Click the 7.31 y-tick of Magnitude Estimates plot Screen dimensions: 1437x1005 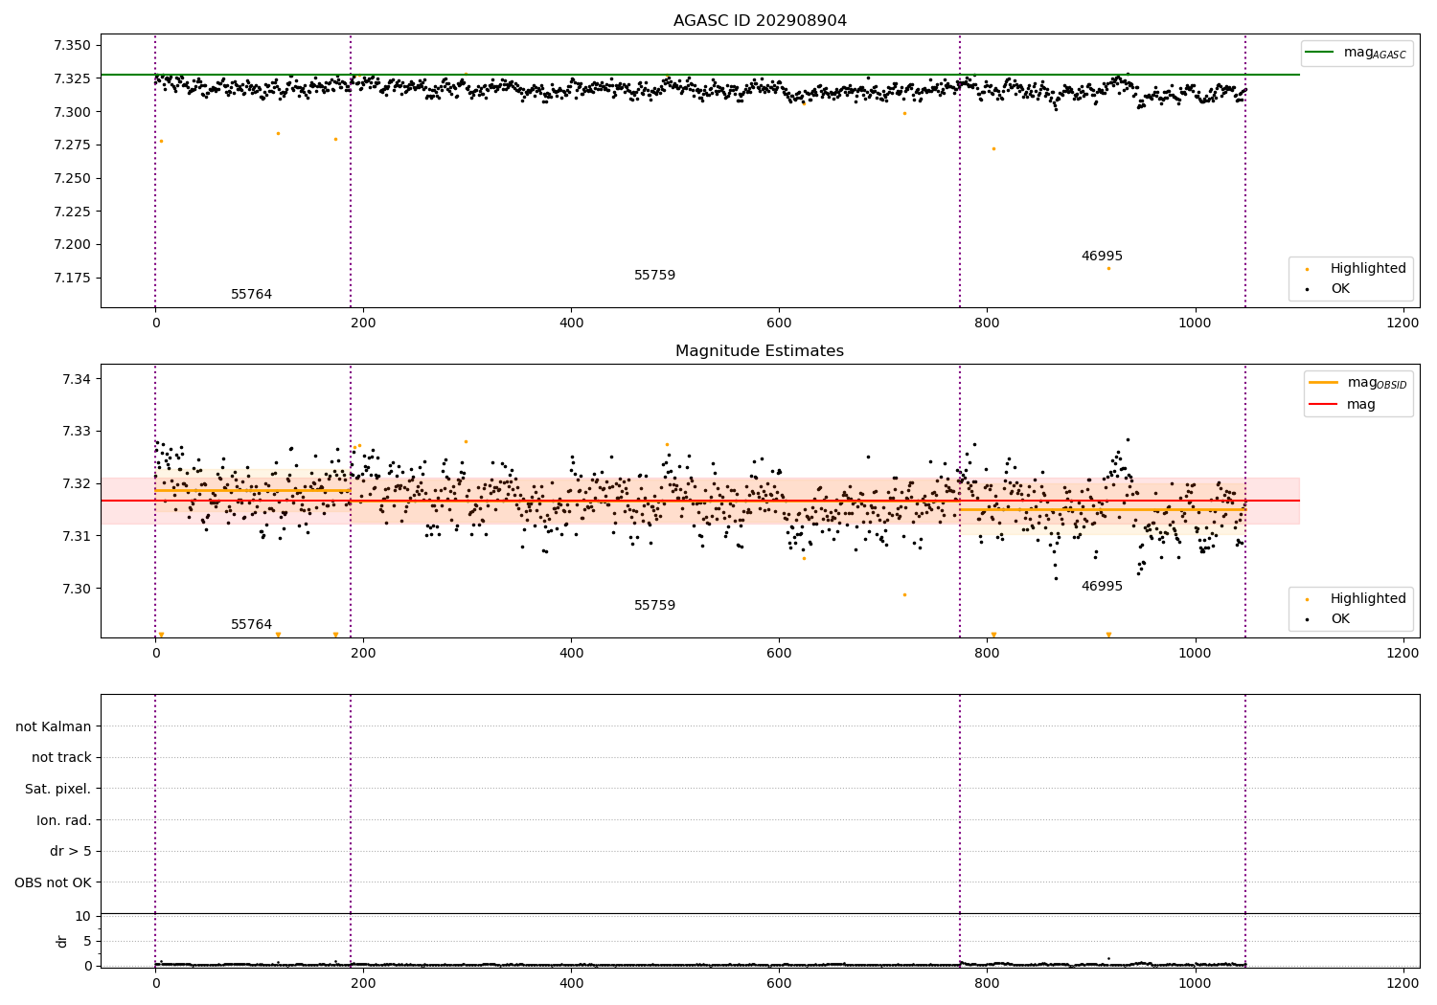point(75,536)
